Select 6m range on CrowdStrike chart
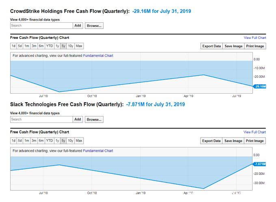Viewport: 276px width, 202px height. 41,46
